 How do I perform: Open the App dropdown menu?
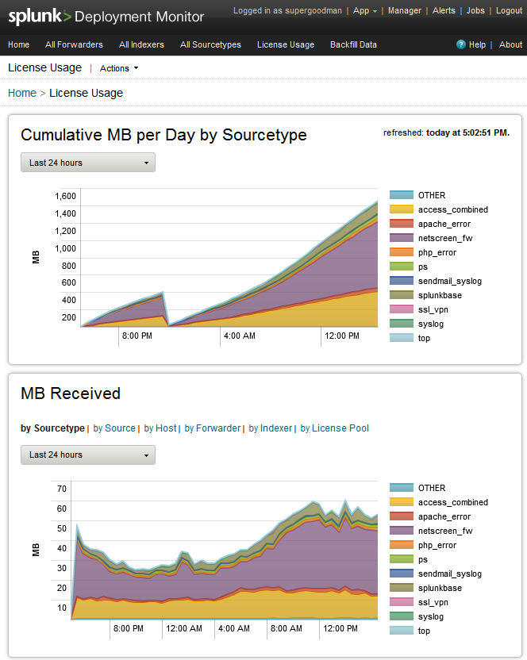point(365,11)
